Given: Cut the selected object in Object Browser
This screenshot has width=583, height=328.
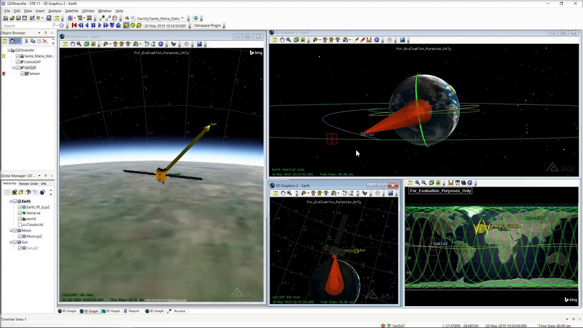Looking at the screenshot, I should pyautogui.click(x=26, y=41).
